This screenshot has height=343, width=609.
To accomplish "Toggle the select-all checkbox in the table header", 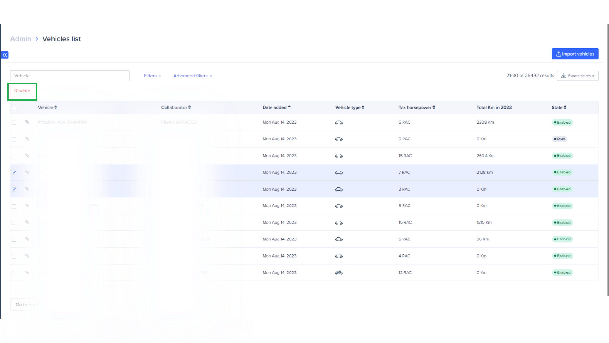I will (x=14, y=108).
